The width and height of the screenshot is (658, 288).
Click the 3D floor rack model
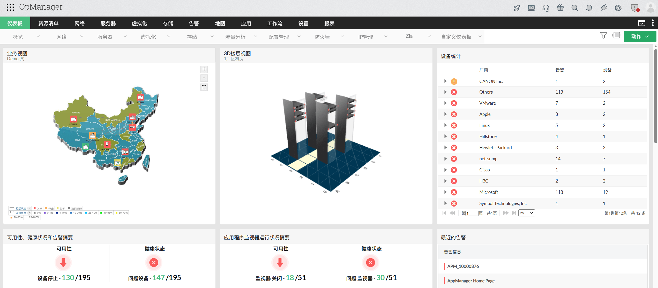[325, 142]
